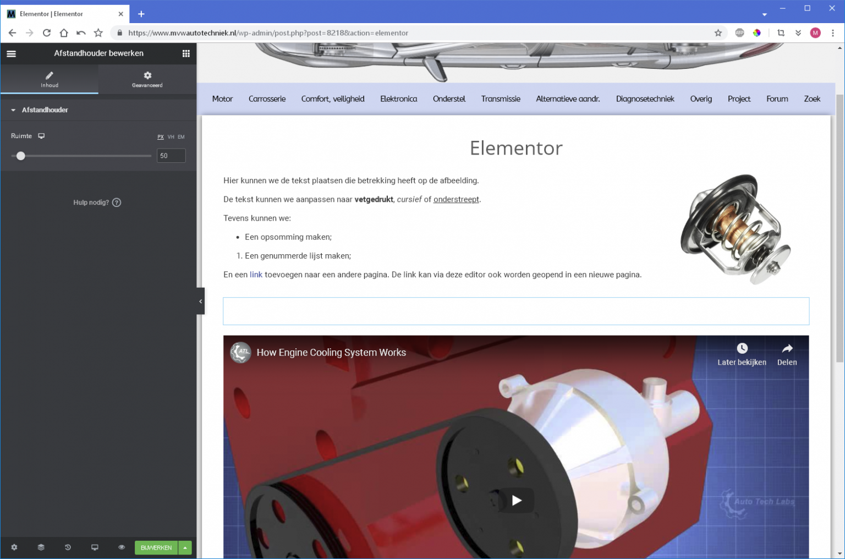845x559 pixels.
Task: Click the crop extension icon
Action: pos(781,33)
